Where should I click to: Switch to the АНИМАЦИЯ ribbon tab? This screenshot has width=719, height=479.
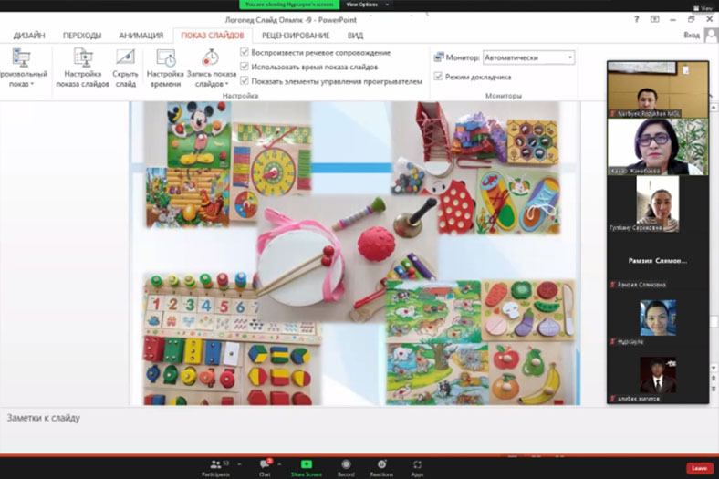(141, 36)
